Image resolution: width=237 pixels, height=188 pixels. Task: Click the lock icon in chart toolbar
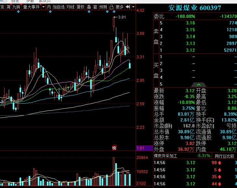pos(111,7)
